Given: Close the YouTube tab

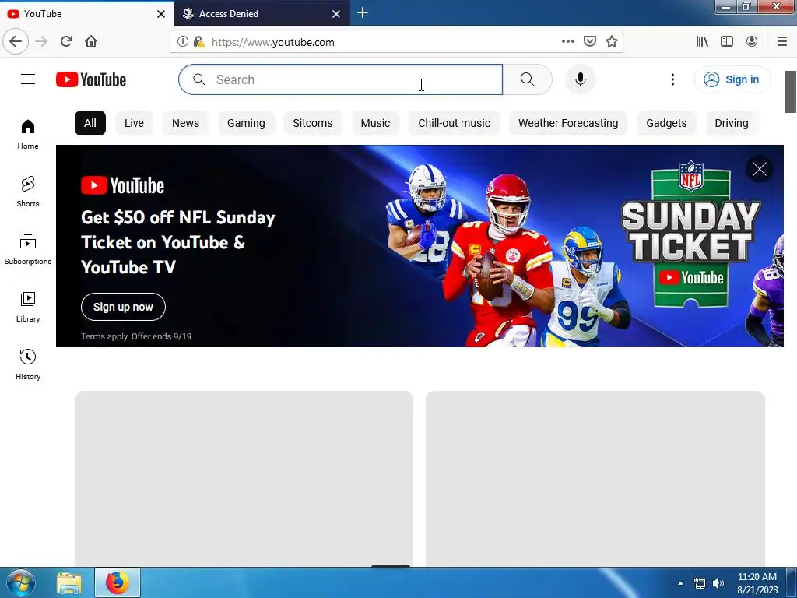Looking at the screenshot, I should [161, 14].
